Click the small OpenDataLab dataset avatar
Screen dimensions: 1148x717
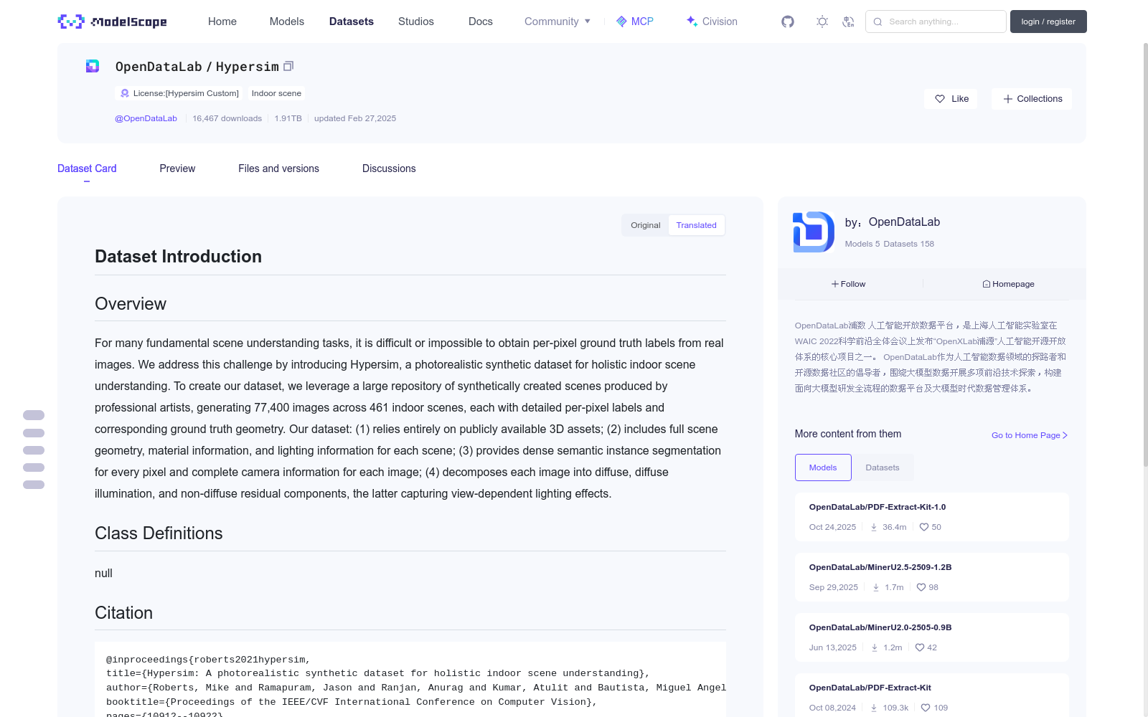click(x=93, y=66)
